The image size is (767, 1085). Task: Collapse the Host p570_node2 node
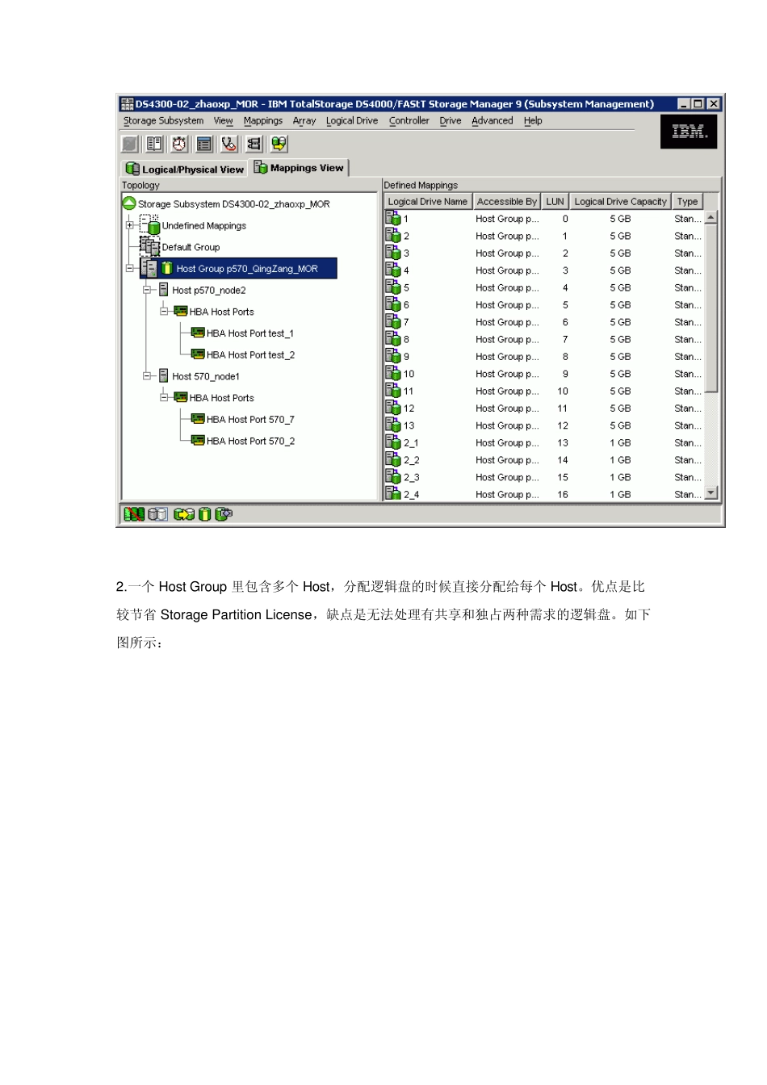(x=147, y=290)
